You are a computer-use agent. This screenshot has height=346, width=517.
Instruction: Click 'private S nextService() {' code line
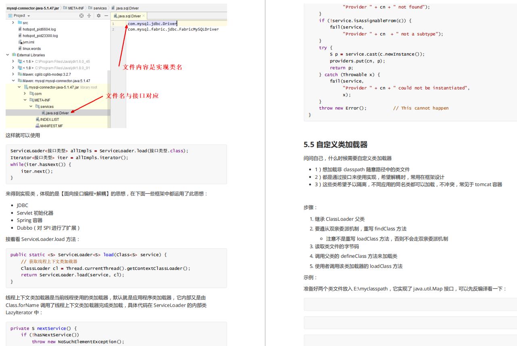coord(44,328)
